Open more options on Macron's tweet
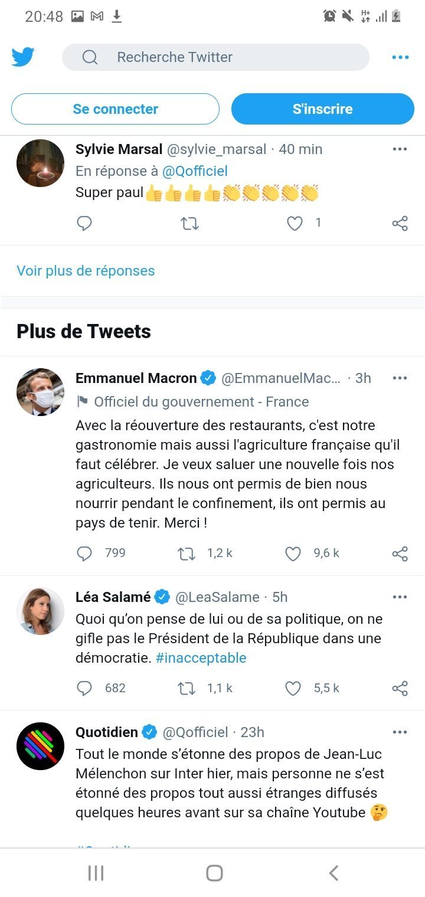The image size is (425, 897). tap(400, 378)
